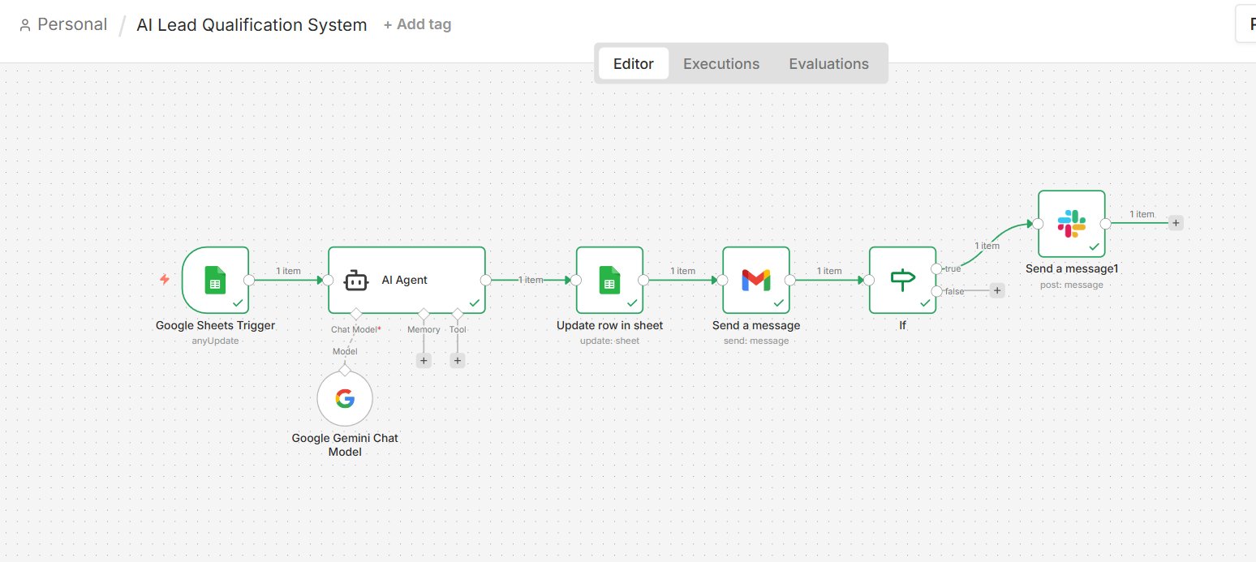Click the Update row in sheet label
The image size is (1256, 562).
(x=609, y=325)
